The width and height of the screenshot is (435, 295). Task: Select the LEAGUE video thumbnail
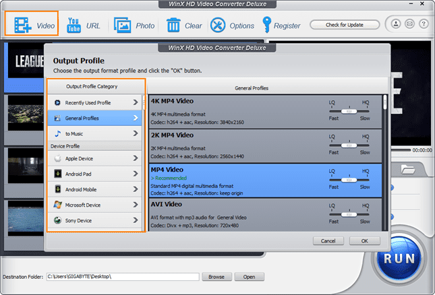[x=26, y=61]
